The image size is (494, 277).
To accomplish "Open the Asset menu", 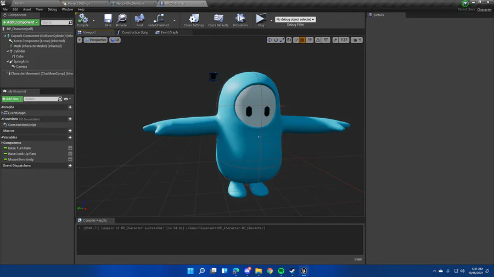I will [x=27, y=9].
